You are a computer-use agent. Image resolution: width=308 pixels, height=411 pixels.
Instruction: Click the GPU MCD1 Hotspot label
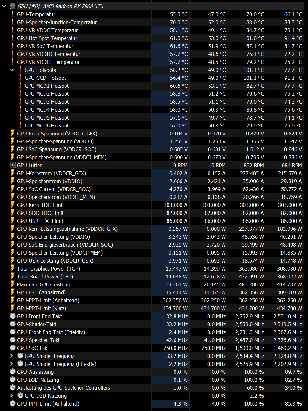pos(47,86)
